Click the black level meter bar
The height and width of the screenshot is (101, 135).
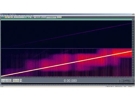(68, 84)
